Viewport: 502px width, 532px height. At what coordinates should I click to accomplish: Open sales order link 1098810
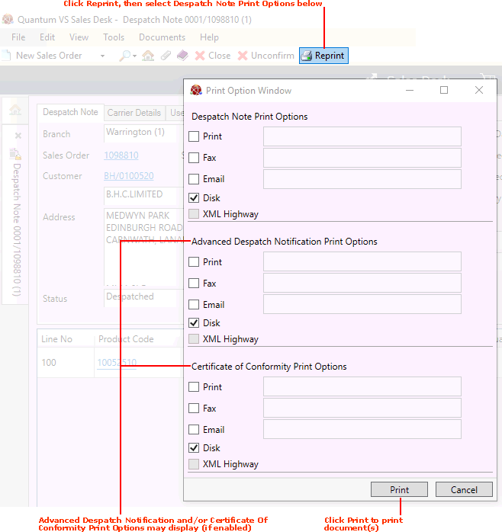click(121, 155)
